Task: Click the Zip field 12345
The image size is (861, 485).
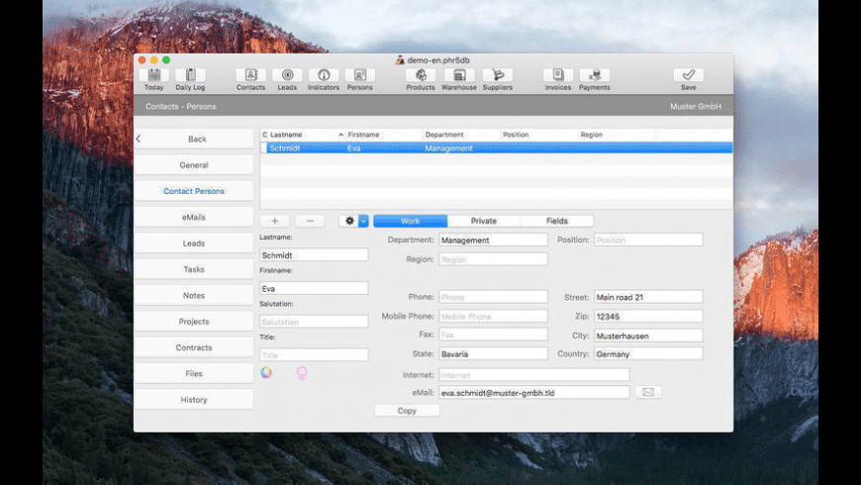Action: coord(648,317)
